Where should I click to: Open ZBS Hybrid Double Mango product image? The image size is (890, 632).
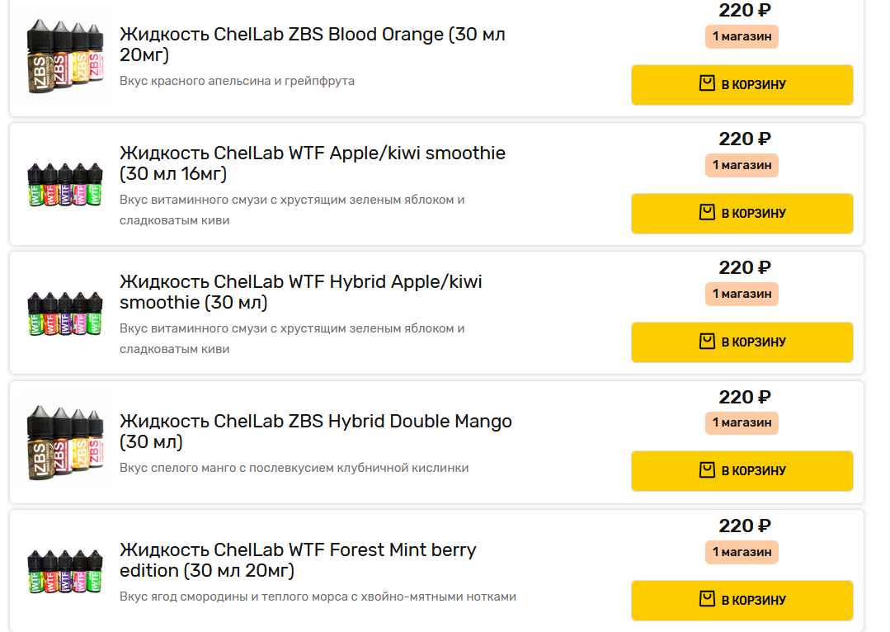point(64,442)
